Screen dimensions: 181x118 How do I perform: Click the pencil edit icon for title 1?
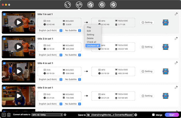pyautogui.click(x=176, y=14)
